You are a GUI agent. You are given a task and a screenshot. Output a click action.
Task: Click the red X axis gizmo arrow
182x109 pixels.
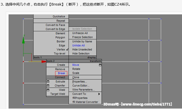coord(44,62)
